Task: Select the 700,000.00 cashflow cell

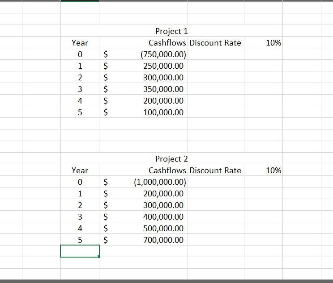Action: click(x=143, y=240)
